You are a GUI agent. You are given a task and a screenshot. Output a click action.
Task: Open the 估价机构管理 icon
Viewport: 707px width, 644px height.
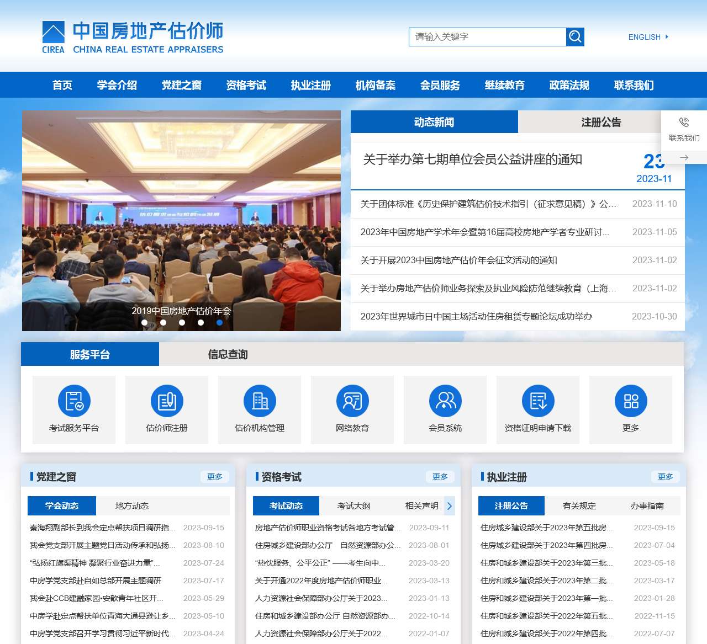(x=260, y=401)
